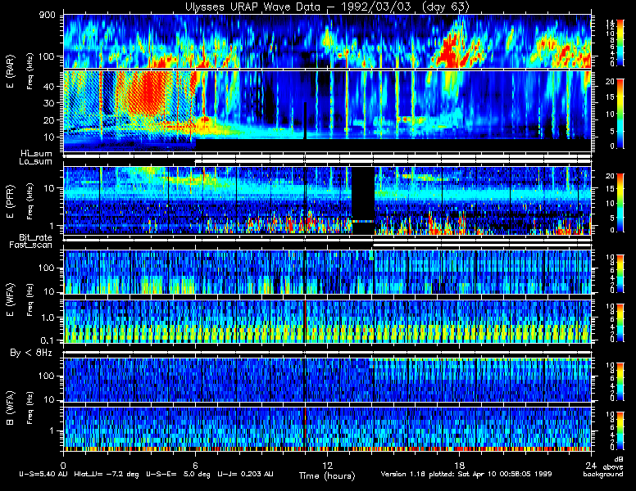Click the black data gap in the PFR spectrogram
The width and height of the screenshot is (636, 491).
(x=363, y=200)
